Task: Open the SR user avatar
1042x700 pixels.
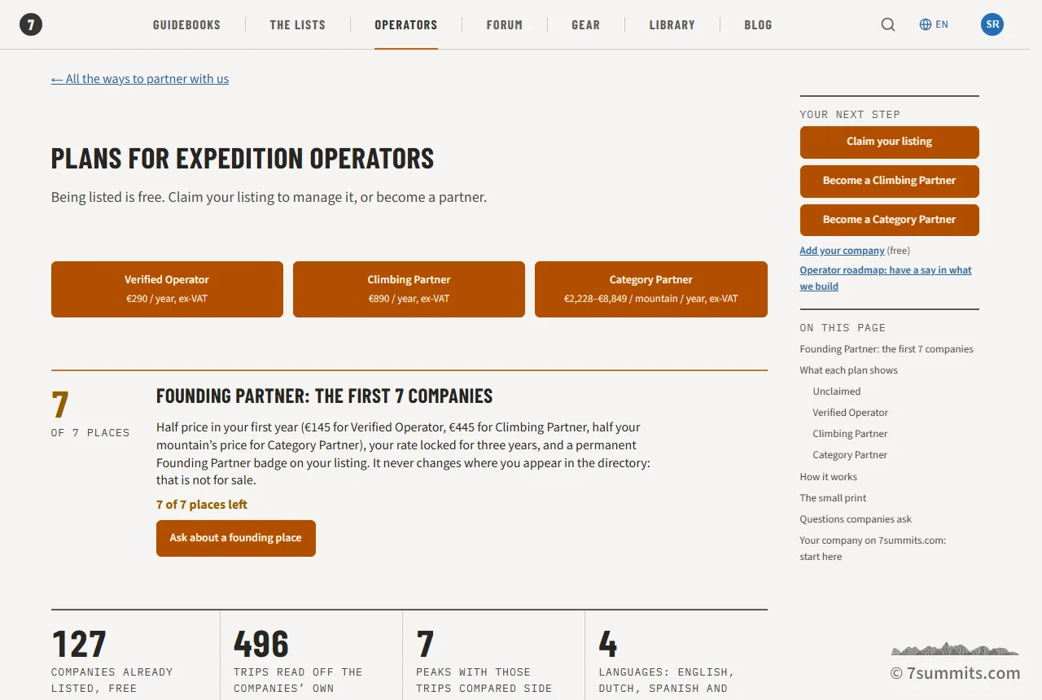Action: tap(992, 24)
